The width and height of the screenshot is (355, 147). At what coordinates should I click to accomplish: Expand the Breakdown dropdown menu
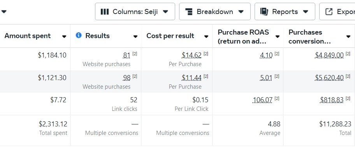[x=214, y=12]
